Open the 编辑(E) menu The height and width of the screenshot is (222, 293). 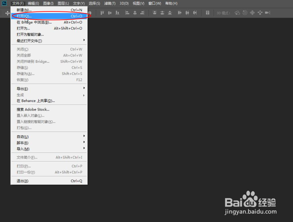tap(33, 3)
